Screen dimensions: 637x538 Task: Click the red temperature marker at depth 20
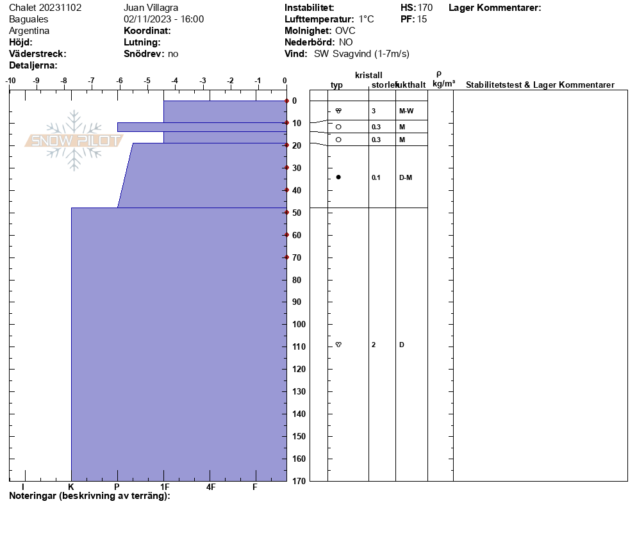286,145
